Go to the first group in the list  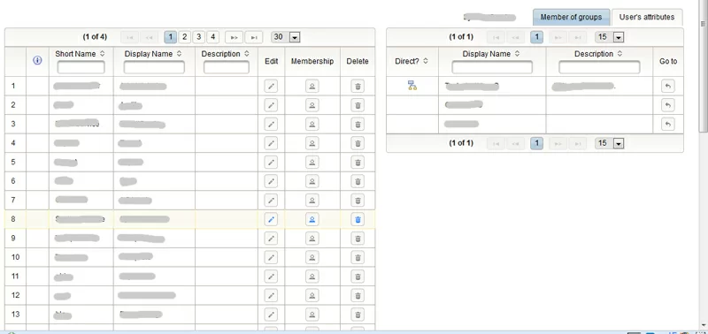[x=668, y=86]
